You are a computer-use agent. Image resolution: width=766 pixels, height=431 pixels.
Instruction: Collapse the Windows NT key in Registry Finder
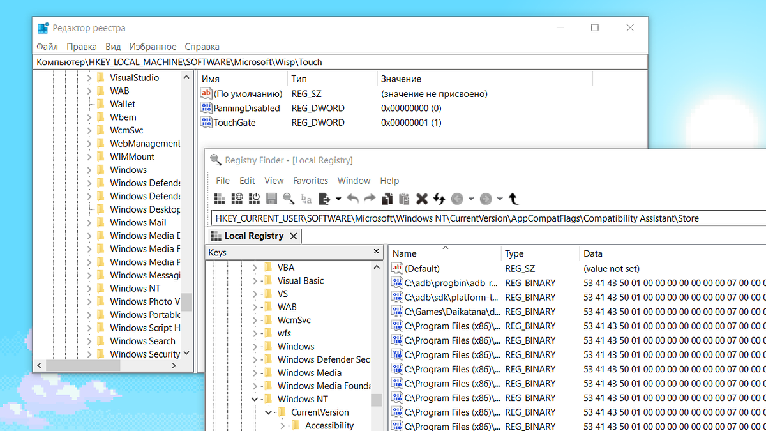pyautogui.click(x=255, y=399)
